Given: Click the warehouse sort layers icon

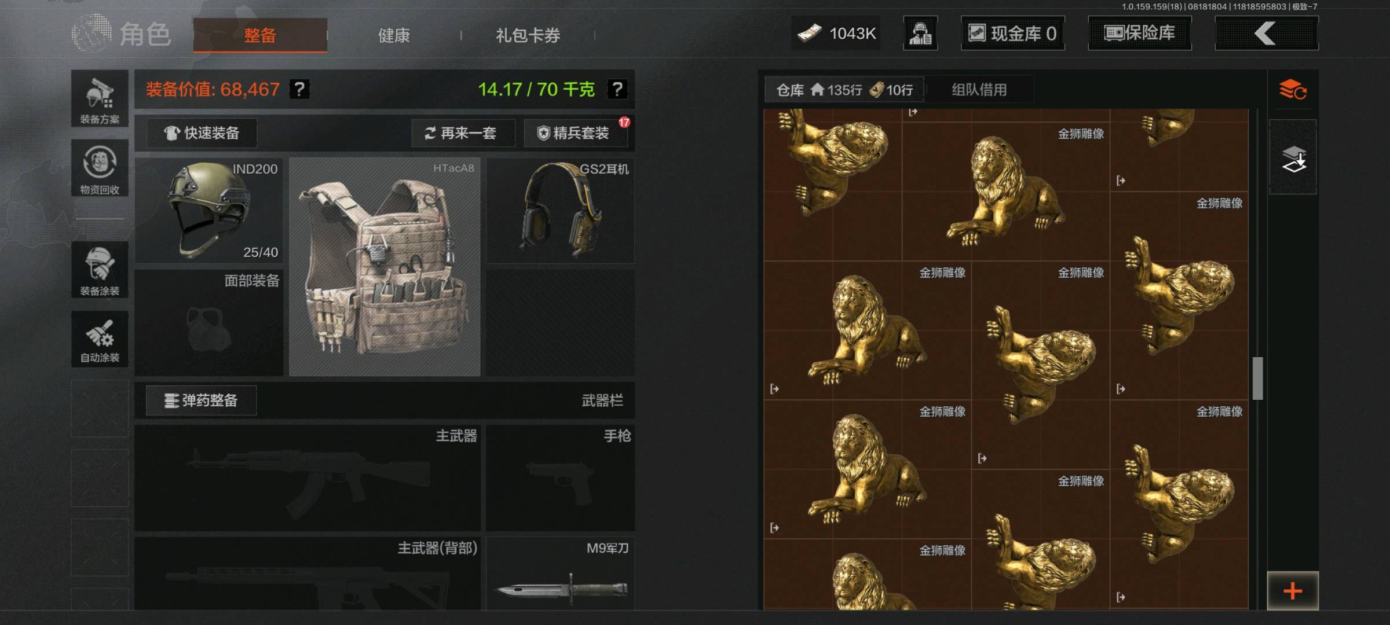Looking at the screenshot, I should pos(1293,90).
